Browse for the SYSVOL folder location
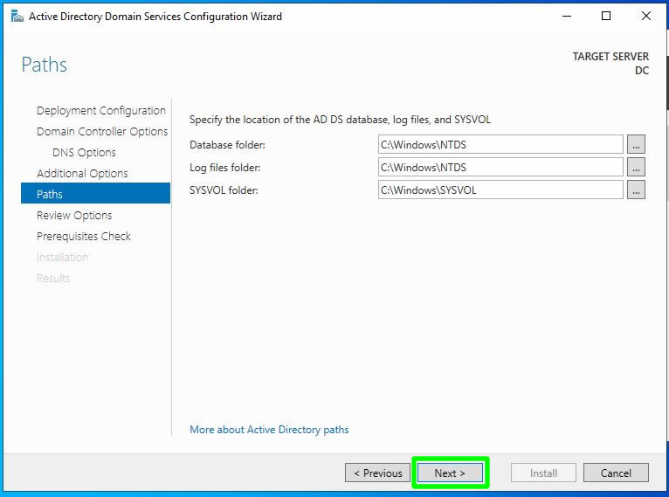 pyautogui.click(x=636, y=190)
